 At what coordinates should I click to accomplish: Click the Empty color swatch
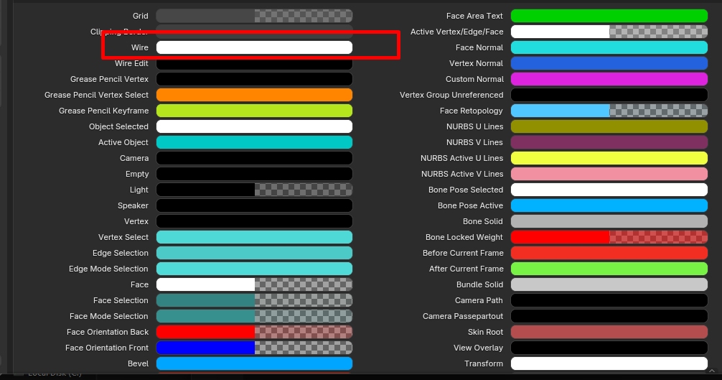pyautogui.click(x=254, y=174)
